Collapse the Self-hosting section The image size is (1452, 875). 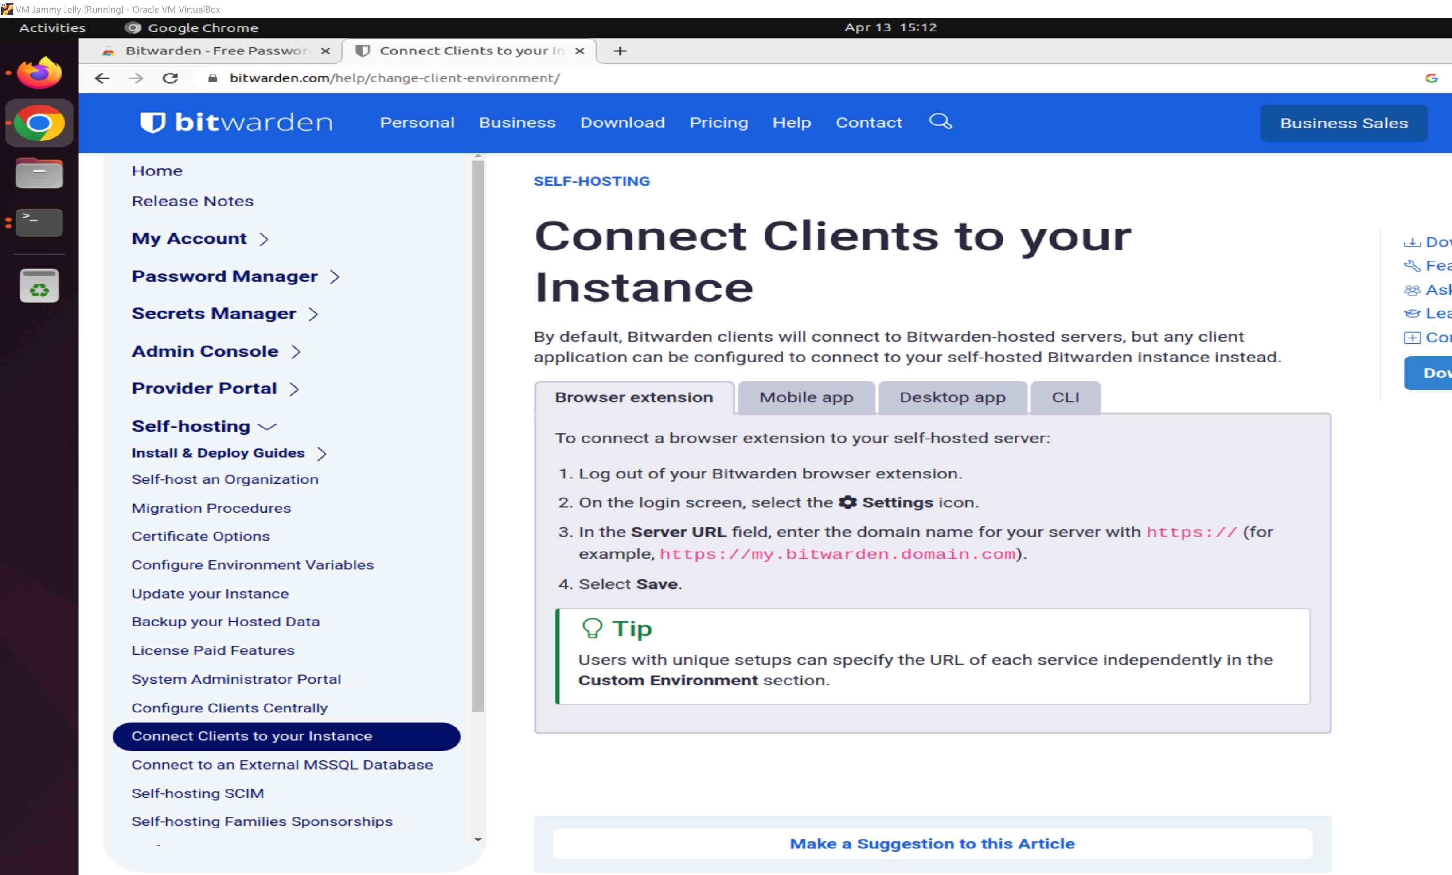267,427
